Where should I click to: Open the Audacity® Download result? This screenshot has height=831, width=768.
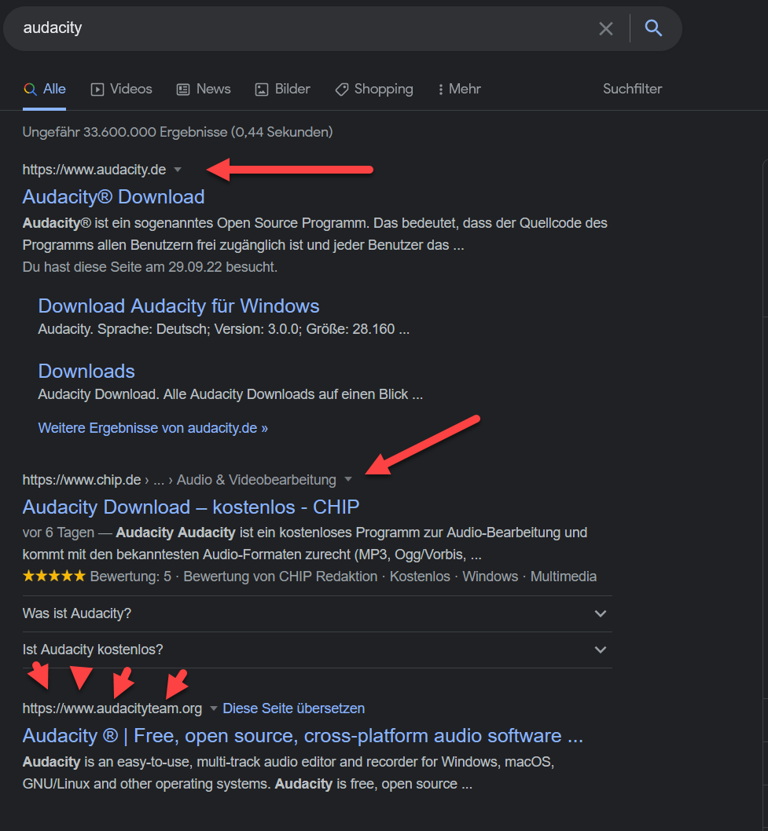pyautogui.click(x=113, y=196)
